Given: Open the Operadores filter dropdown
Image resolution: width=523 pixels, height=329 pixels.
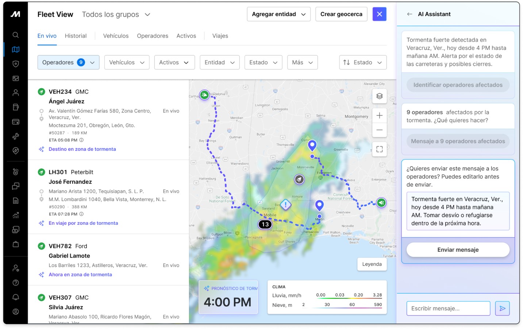Looking at the screenshot, I should [x=68, y=62].
